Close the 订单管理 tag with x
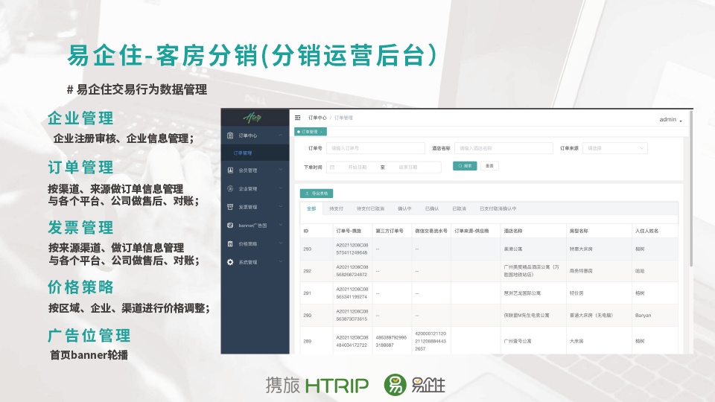Image resolution: width=715 pixels, height=402 pixels. [322, 132]
